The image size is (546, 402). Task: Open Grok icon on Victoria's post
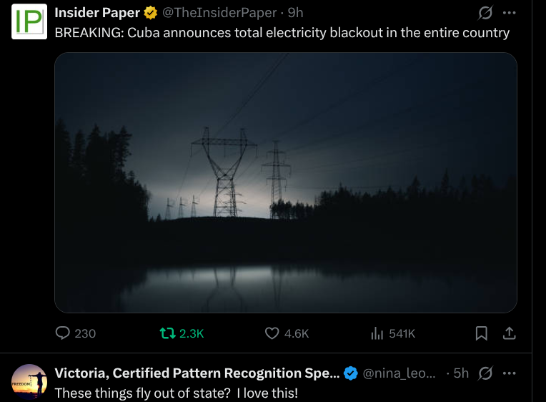tap(485, 373)
